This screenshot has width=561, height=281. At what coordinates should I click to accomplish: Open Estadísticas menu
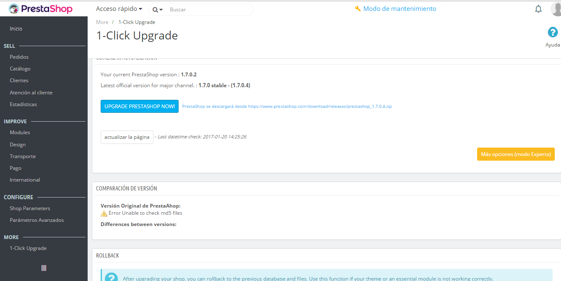(x=23, y=104)
